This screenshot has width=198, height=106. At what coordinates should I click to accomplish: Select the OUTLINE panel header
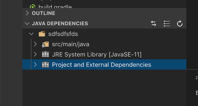pos(104,13)
